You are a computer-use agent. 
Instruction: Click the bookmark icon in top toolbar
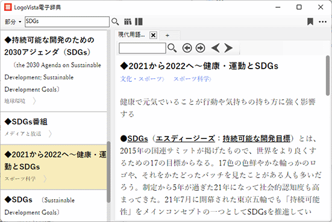coord(310,22)
